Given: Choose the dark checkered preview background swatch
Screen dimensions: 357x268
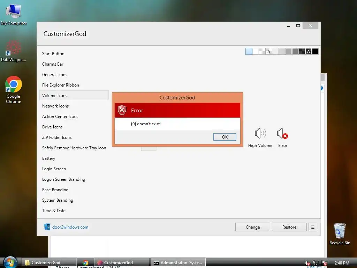Looking at the screenshot, I should click(302, 51).
